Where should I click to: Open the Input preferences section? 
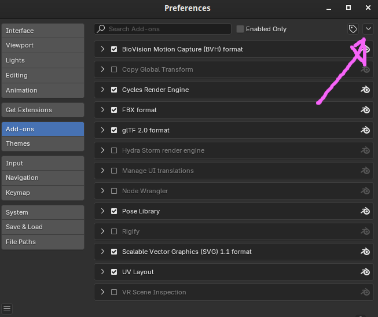pos(43,163)
